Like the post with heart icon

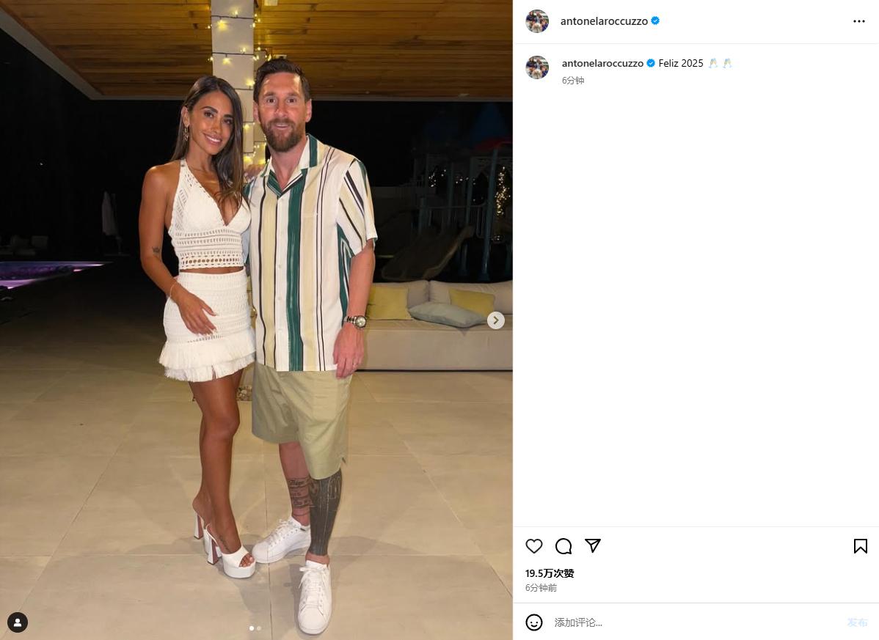[533, 546]
